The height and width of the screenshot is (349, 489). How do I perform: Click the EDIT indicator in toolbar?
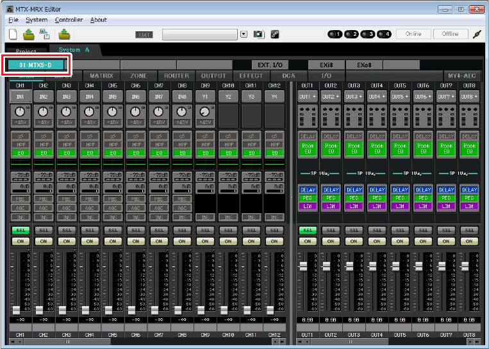[x=144, y=35]
